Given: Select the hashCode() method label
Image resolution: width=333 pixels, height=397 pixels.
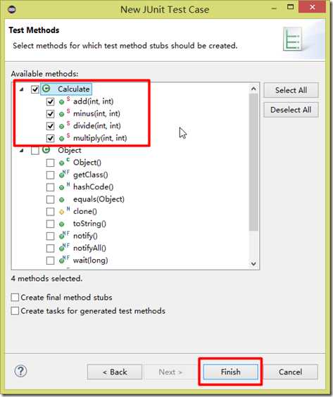Looking at the screenshot, I should point(93,187).
